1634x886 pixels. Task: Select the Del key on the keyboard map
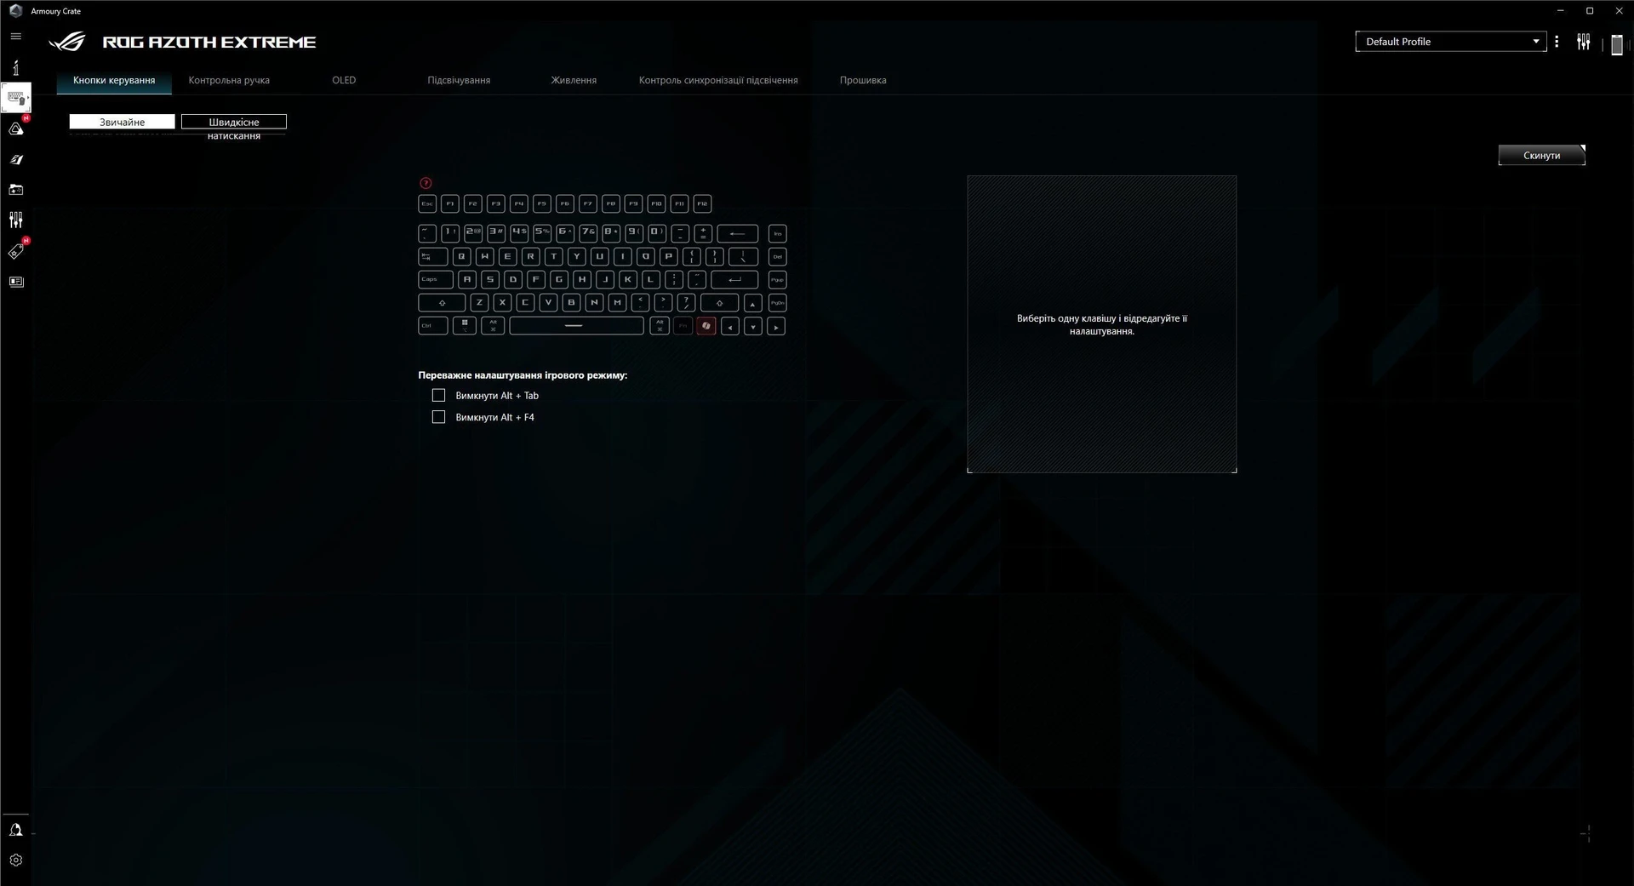point(777,256)
